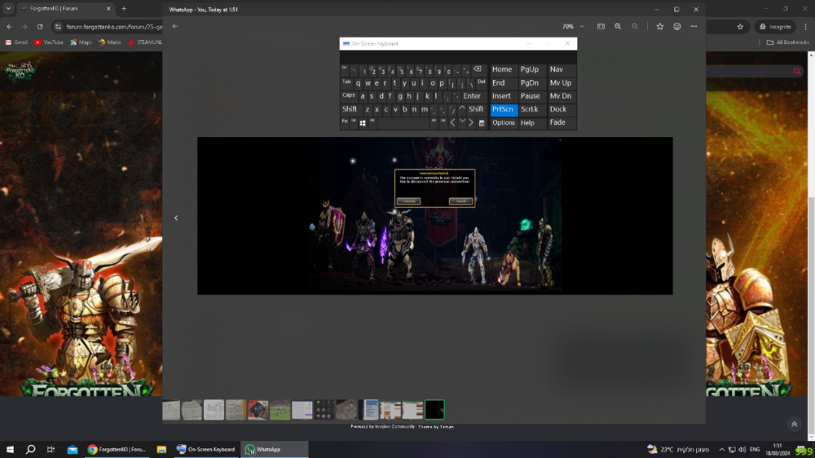Click the fit-to-window icon next to zoom

601,26
